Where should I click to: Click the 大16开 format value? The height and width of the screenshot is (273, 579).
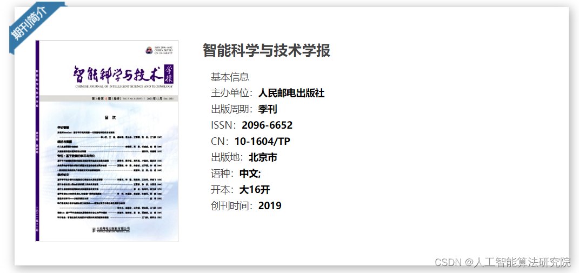pos(255,190)
